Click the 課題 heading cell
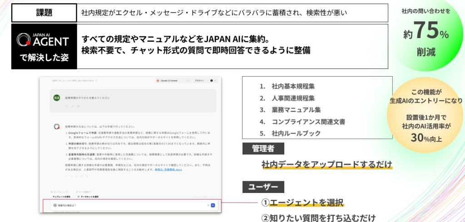The height and width of the screenshot is (222, 465). point(44,13)
